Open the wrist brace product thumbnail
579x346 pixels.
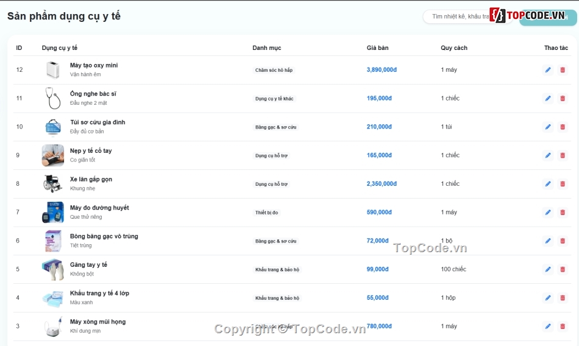53,155
